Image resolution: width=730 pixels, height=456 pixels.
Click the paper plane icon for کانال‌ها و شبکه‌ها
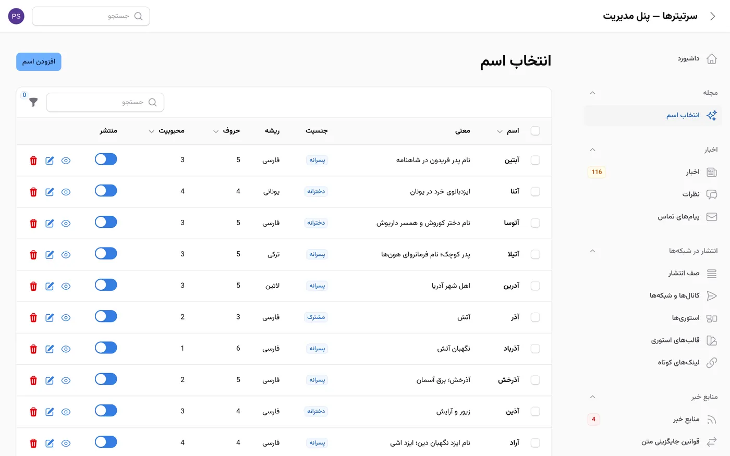[x=711, y=295]
